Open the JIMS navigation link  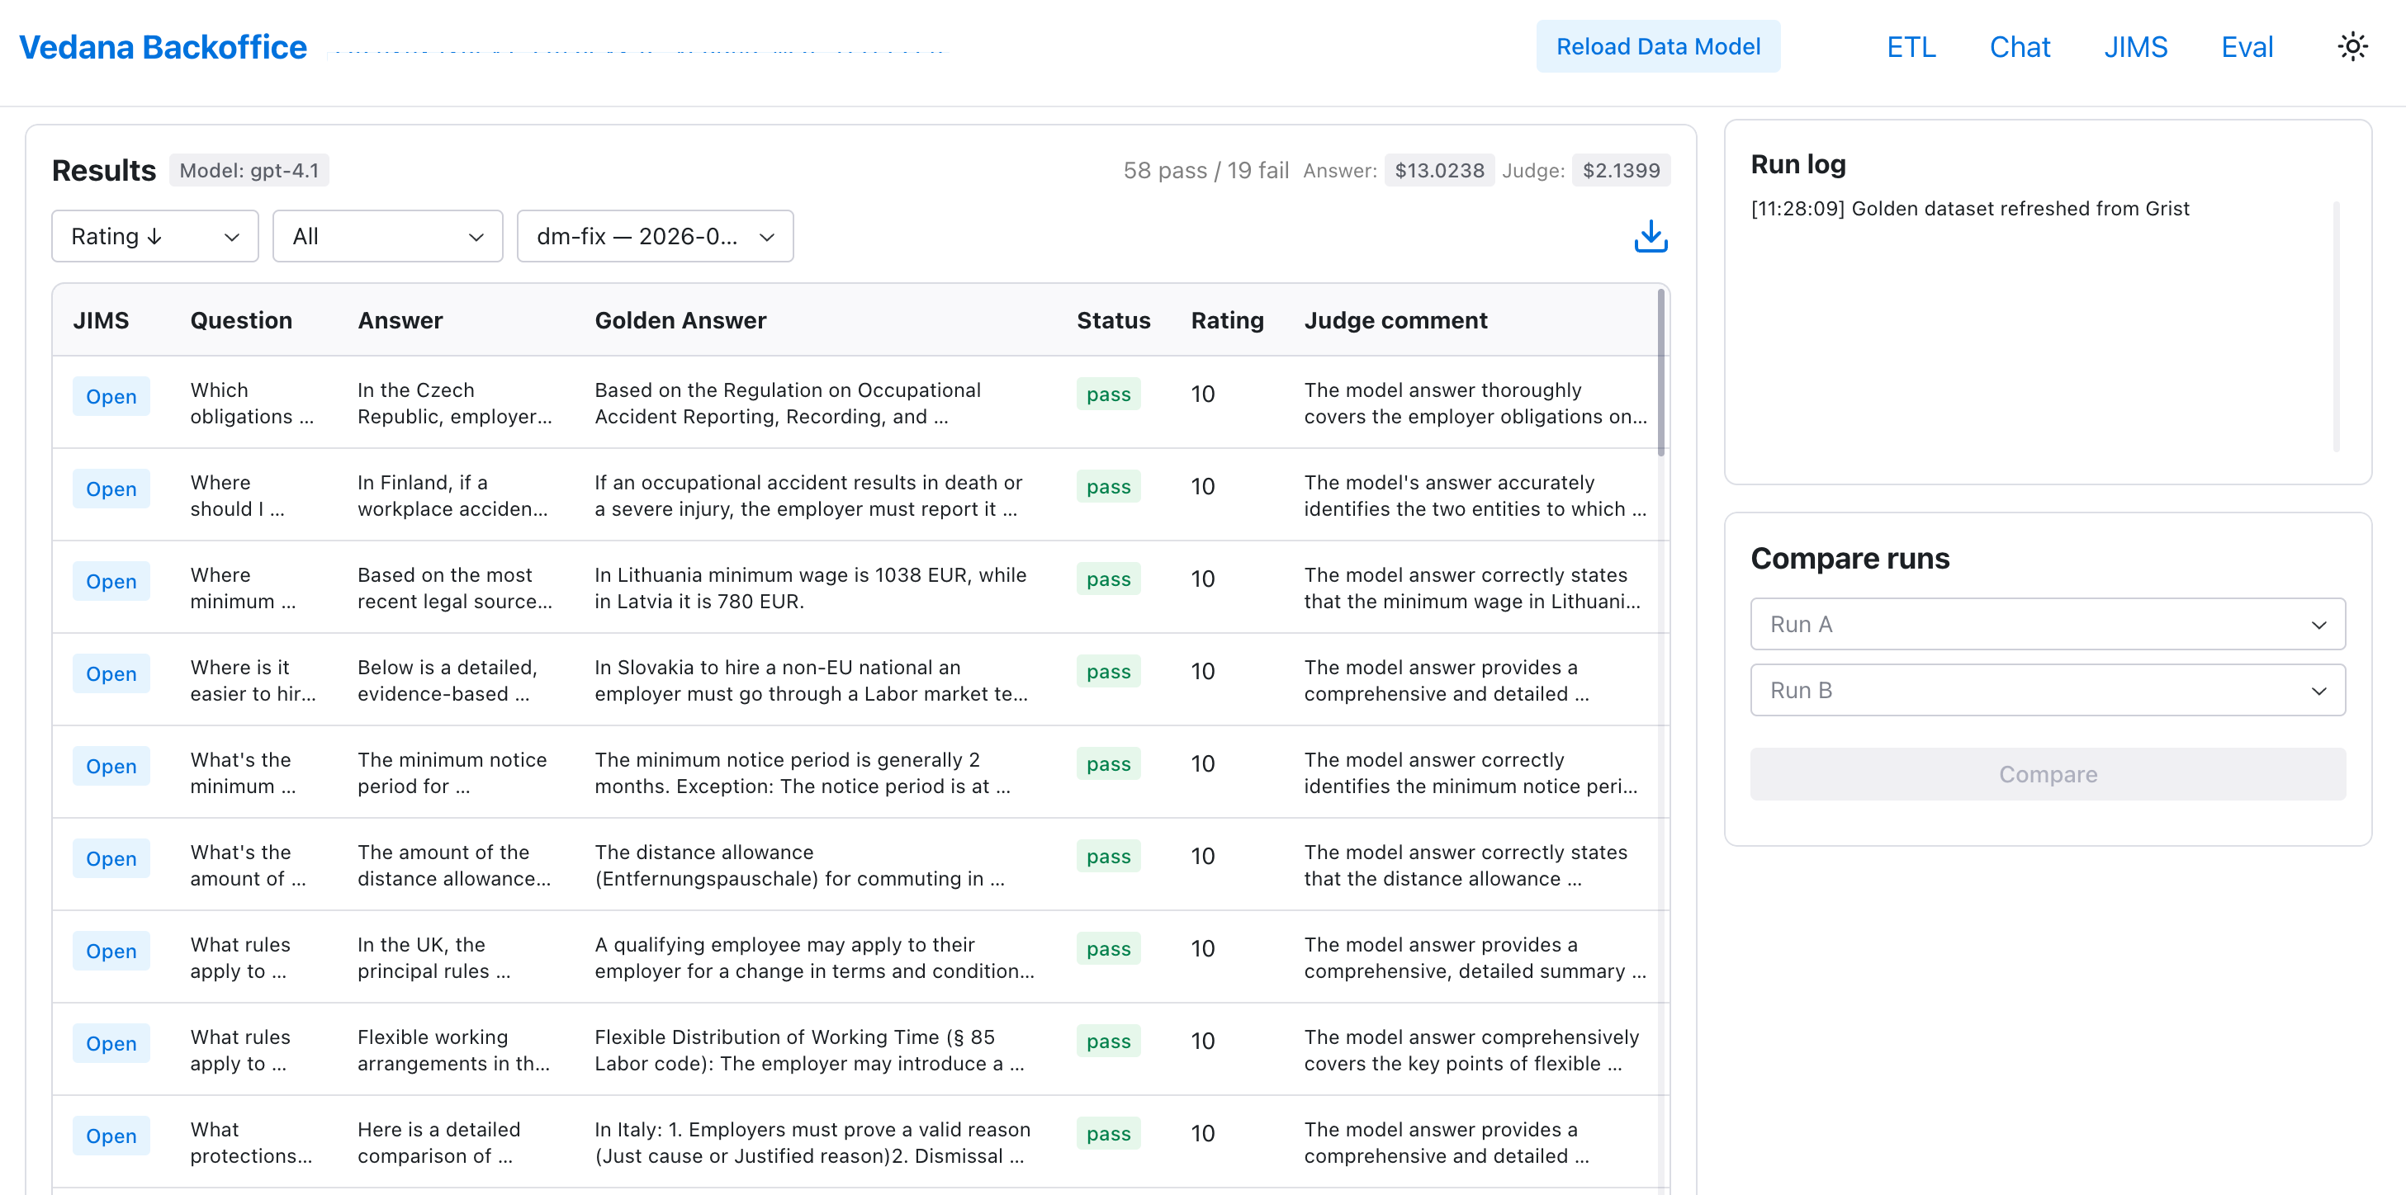click(x=2135, y=47)
